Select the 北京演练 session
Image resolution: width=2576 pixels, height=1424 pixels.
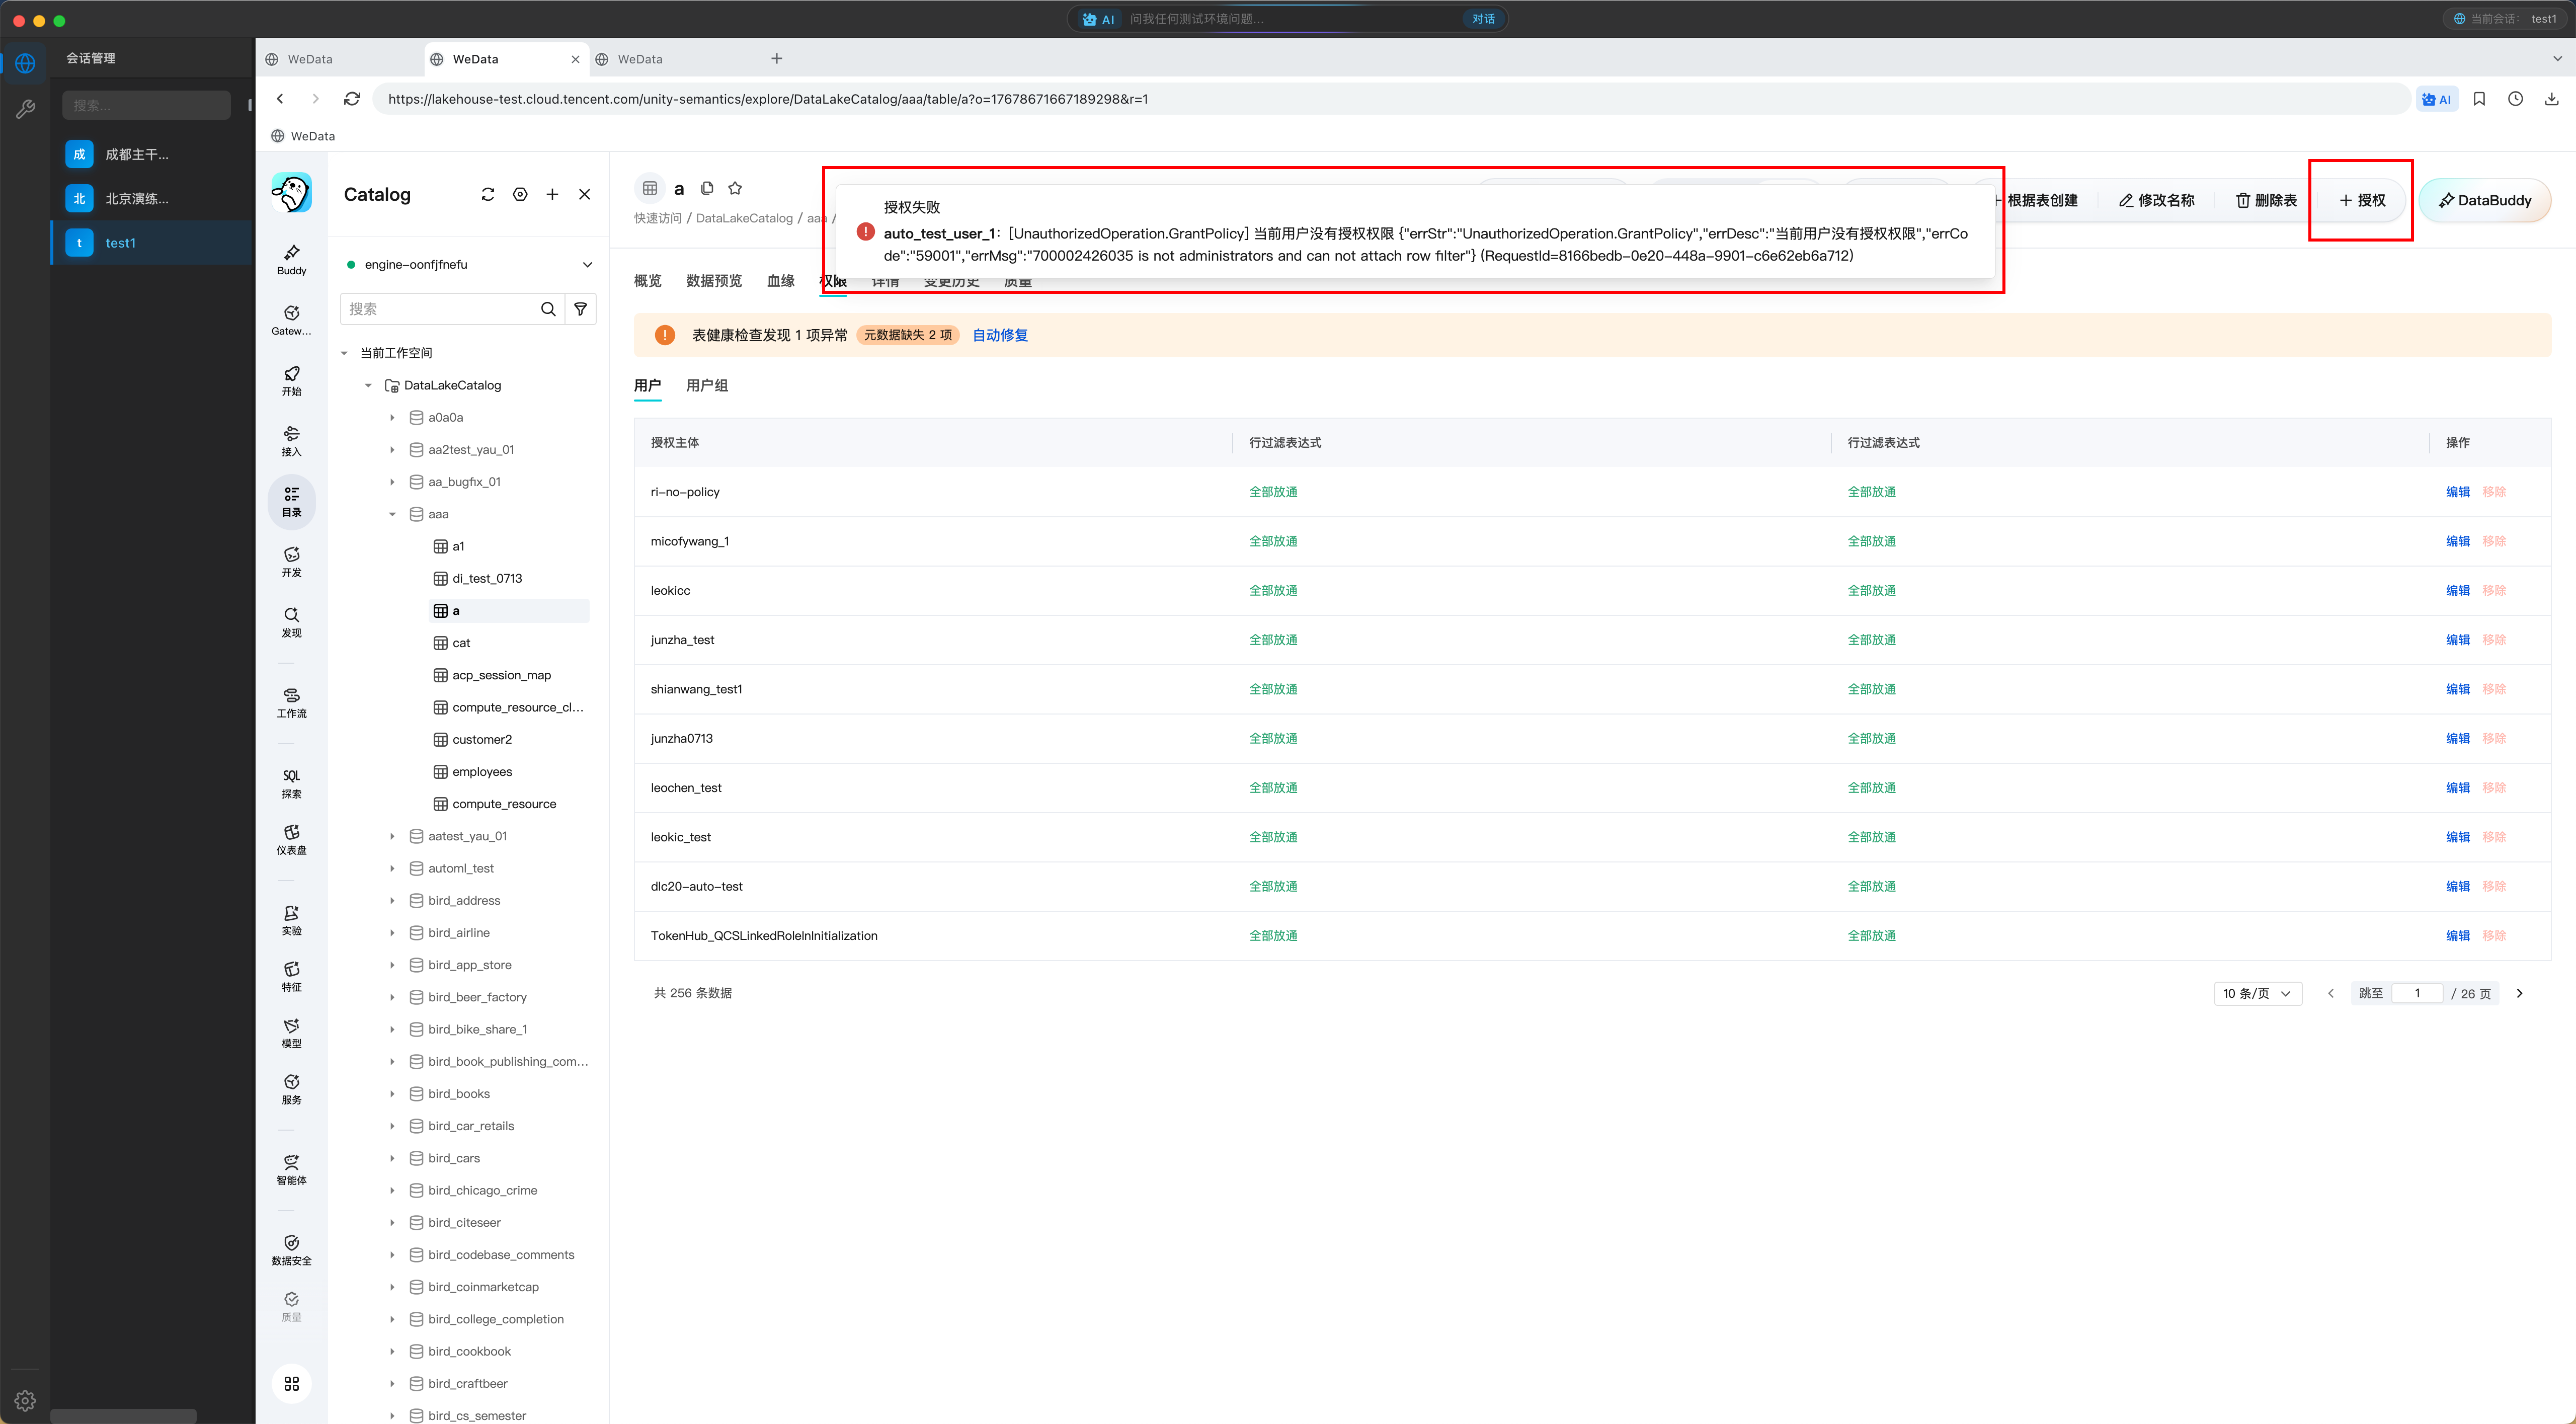pyautogui.click(x=152, y=198)
